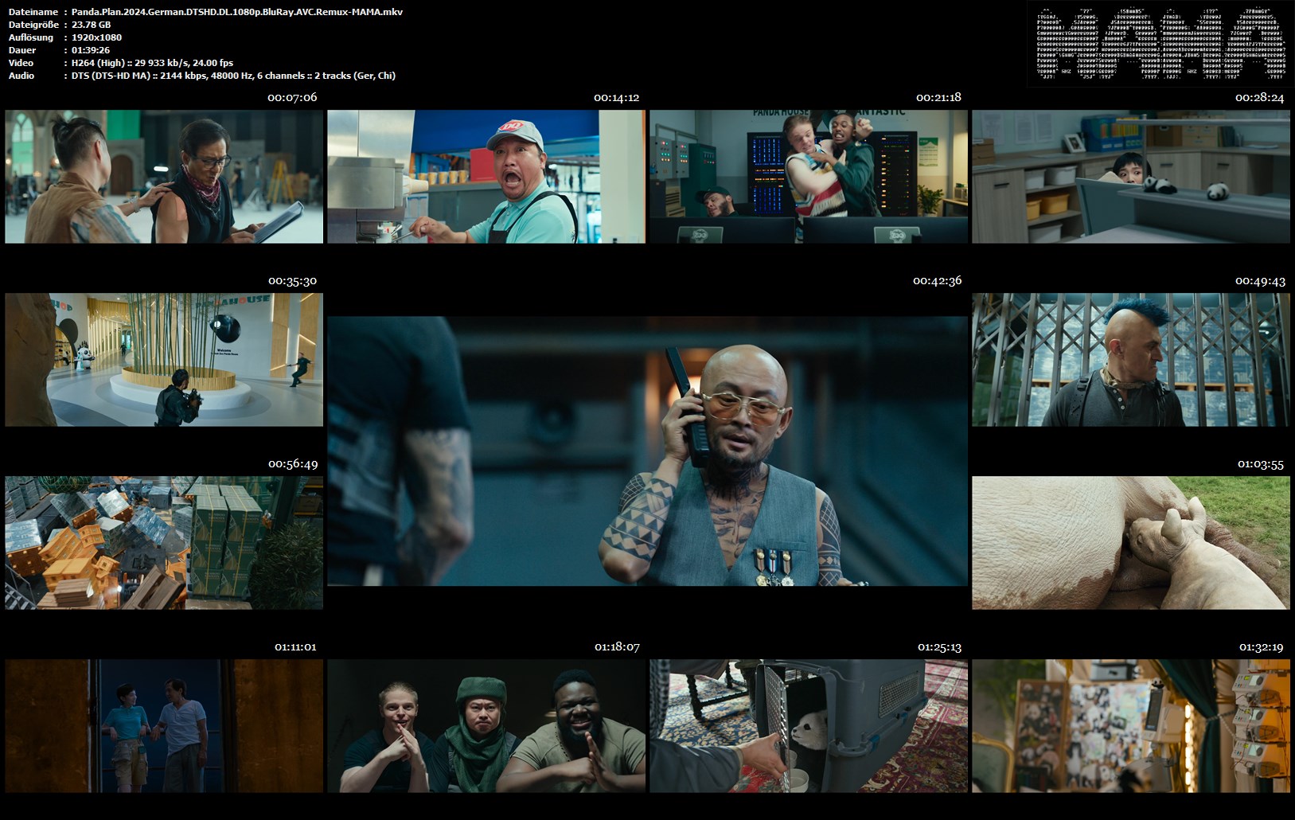Click the 00:07:06 timestamp label
The width and height of the screenshot is (1295, 820).
click(292, 97)
